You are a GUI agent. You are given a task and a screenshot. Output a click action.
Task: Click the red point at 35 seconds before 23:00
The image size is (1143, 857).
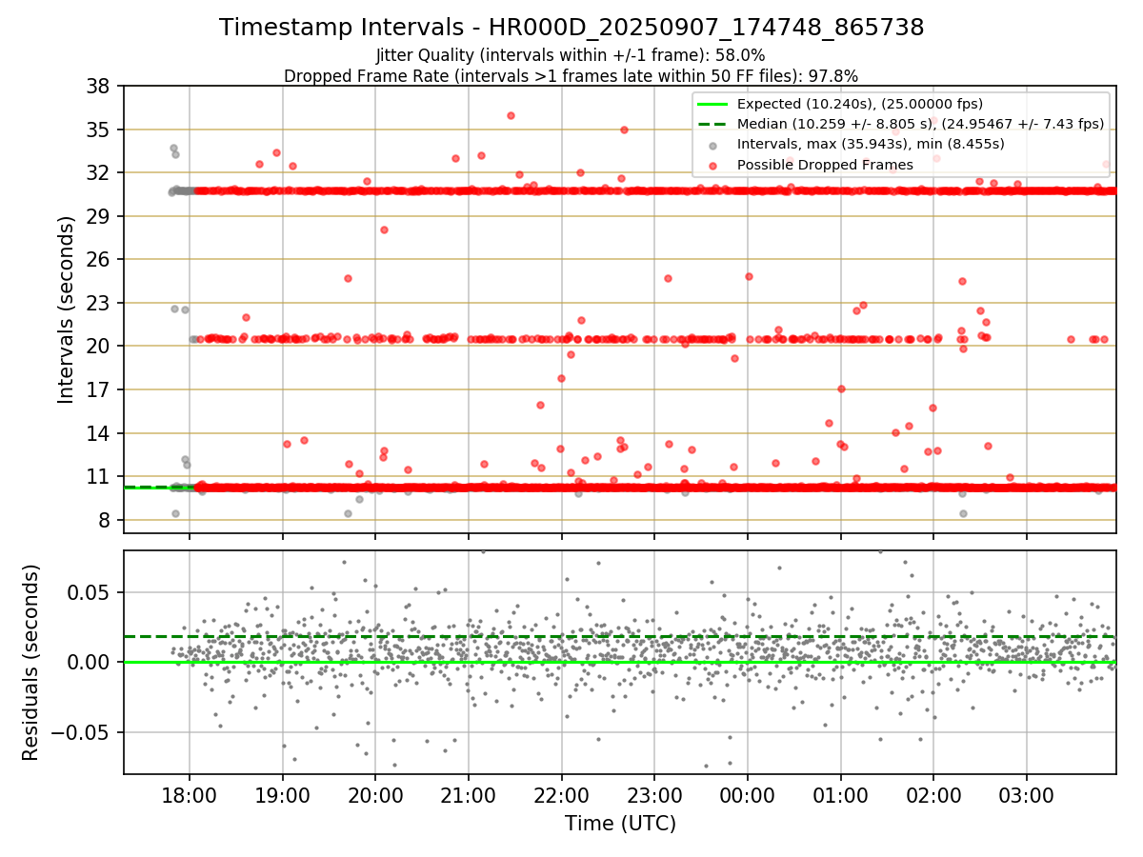624,130
